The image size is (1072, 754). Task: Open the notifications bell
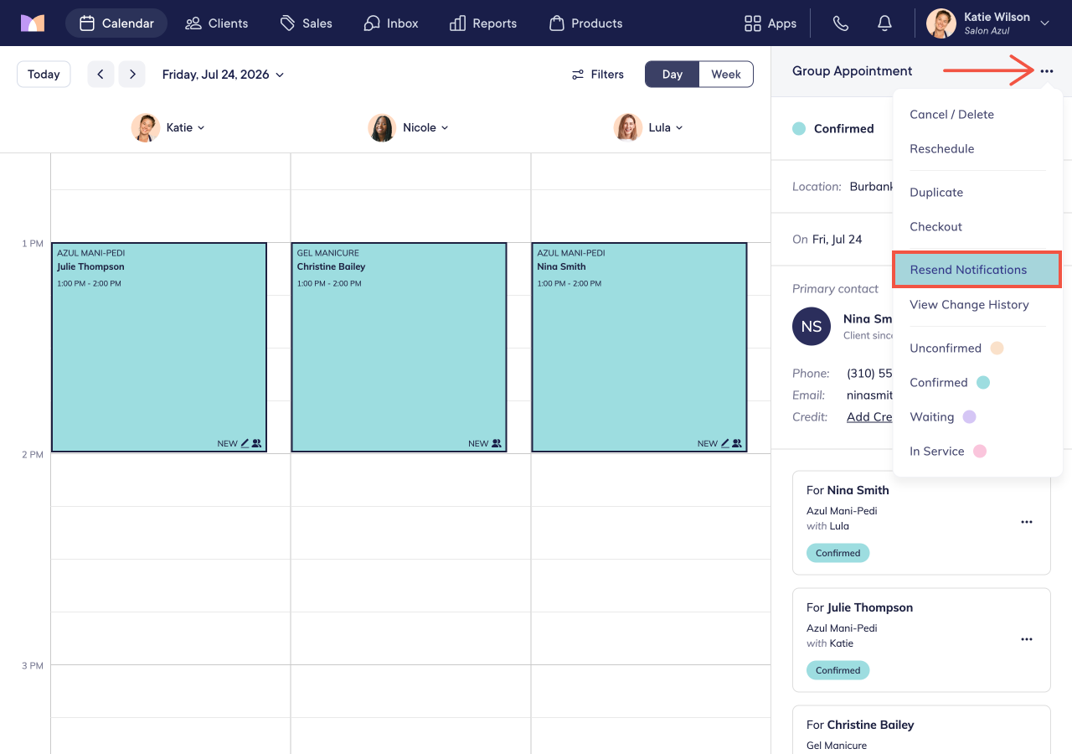[x=884, y=23]
